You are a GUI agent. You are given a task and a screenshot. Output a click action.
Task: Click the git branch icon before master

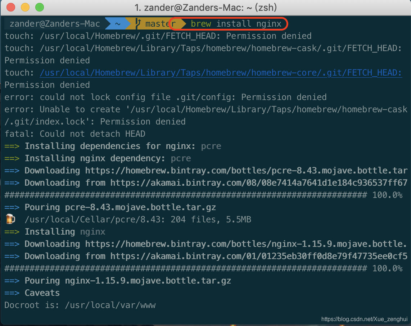click(x=138, y=24)
